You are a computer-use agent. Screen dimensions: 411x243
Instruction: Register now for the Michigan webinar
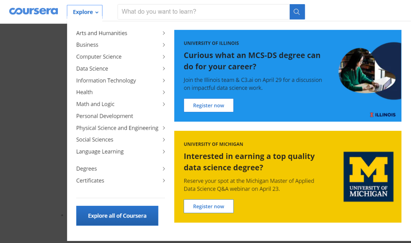208,206
